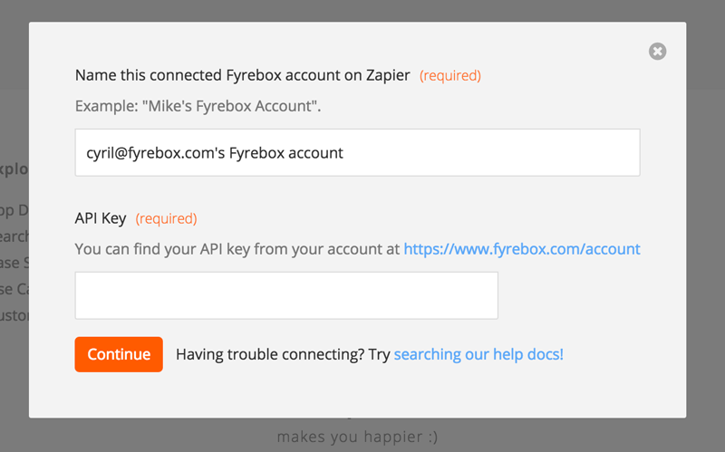Viewport: 725px width, 452px height.
Task: Focus the empty API Key input box
Action: click(286, 295)
